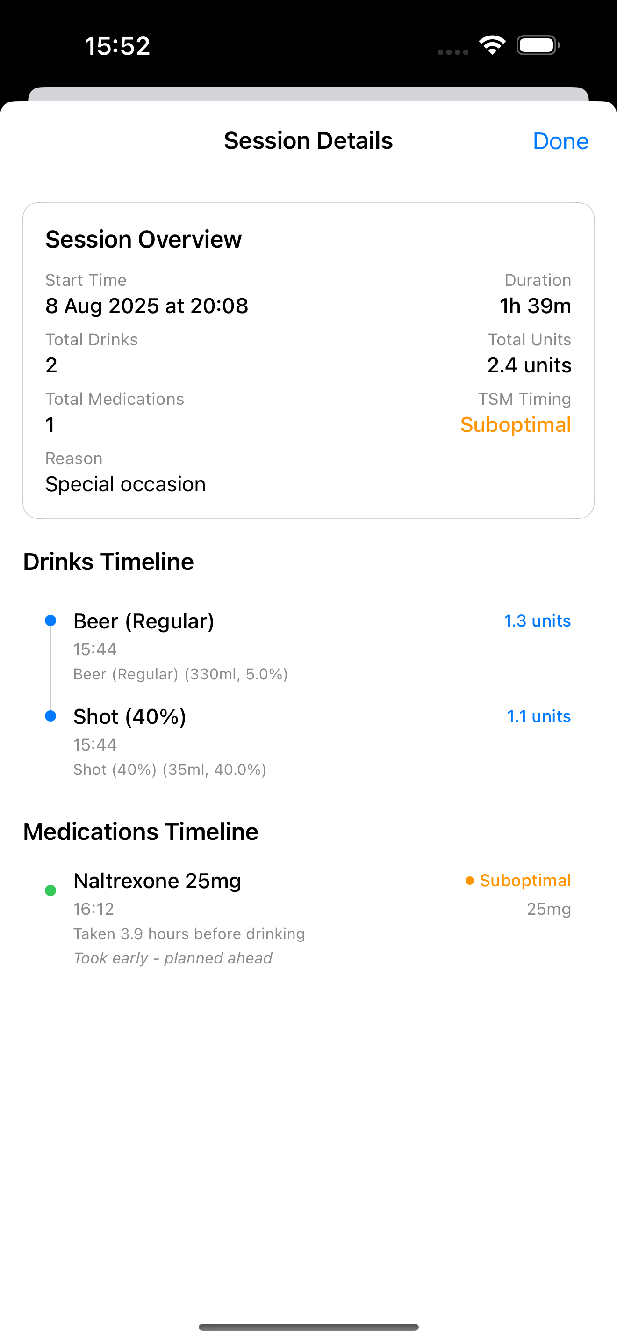Tap the Session Details title
617x1342 pixels.
tap(308, 141)
